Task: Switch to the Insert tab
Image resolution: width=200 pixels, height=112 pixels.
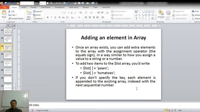Action: tap(24, 7)
